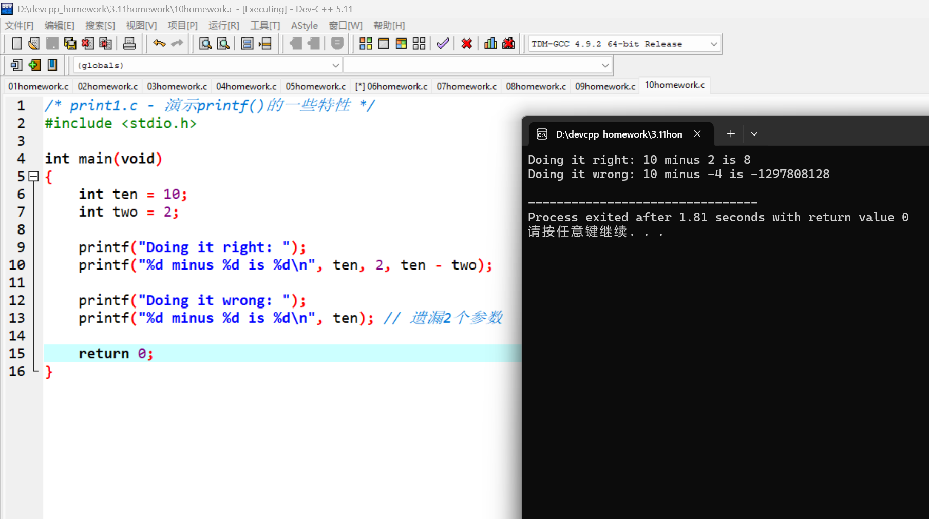The image size is (929, 519).
Task: Run syntax check with purple checkmark
Action: [x=443, y=44]
